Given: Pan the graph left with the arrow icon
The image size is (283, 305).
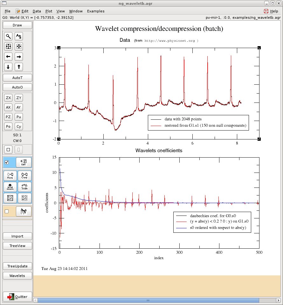Looking at the screenshot, I should (8, 57).
